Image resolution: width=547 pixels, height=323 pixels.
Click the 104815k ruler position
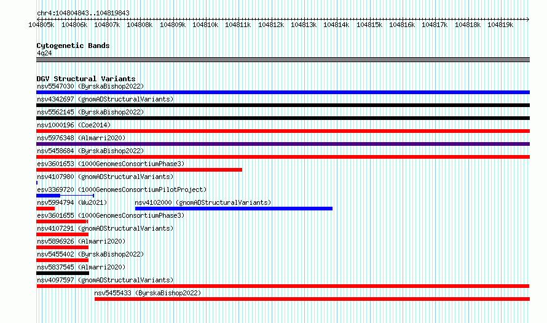(369, 25)
